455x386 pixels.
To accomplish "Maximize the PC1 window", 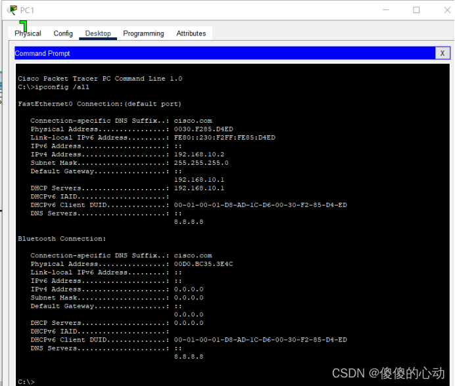I will [x=416, y=10].
